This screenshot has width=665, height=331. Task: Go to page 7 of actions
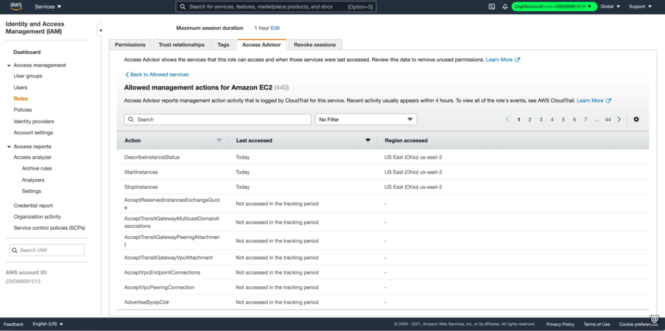click(x=585, y=119)
